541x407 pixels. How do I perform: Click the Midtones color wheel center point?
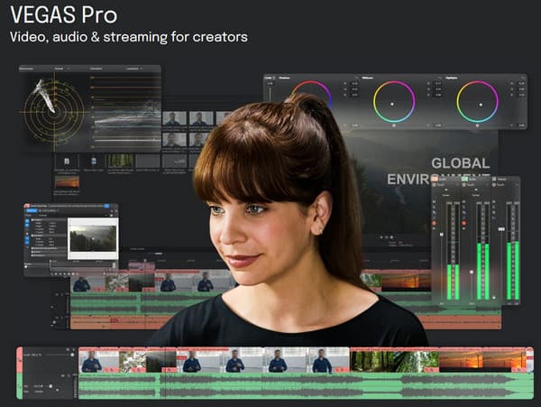[x=392, y=104]
